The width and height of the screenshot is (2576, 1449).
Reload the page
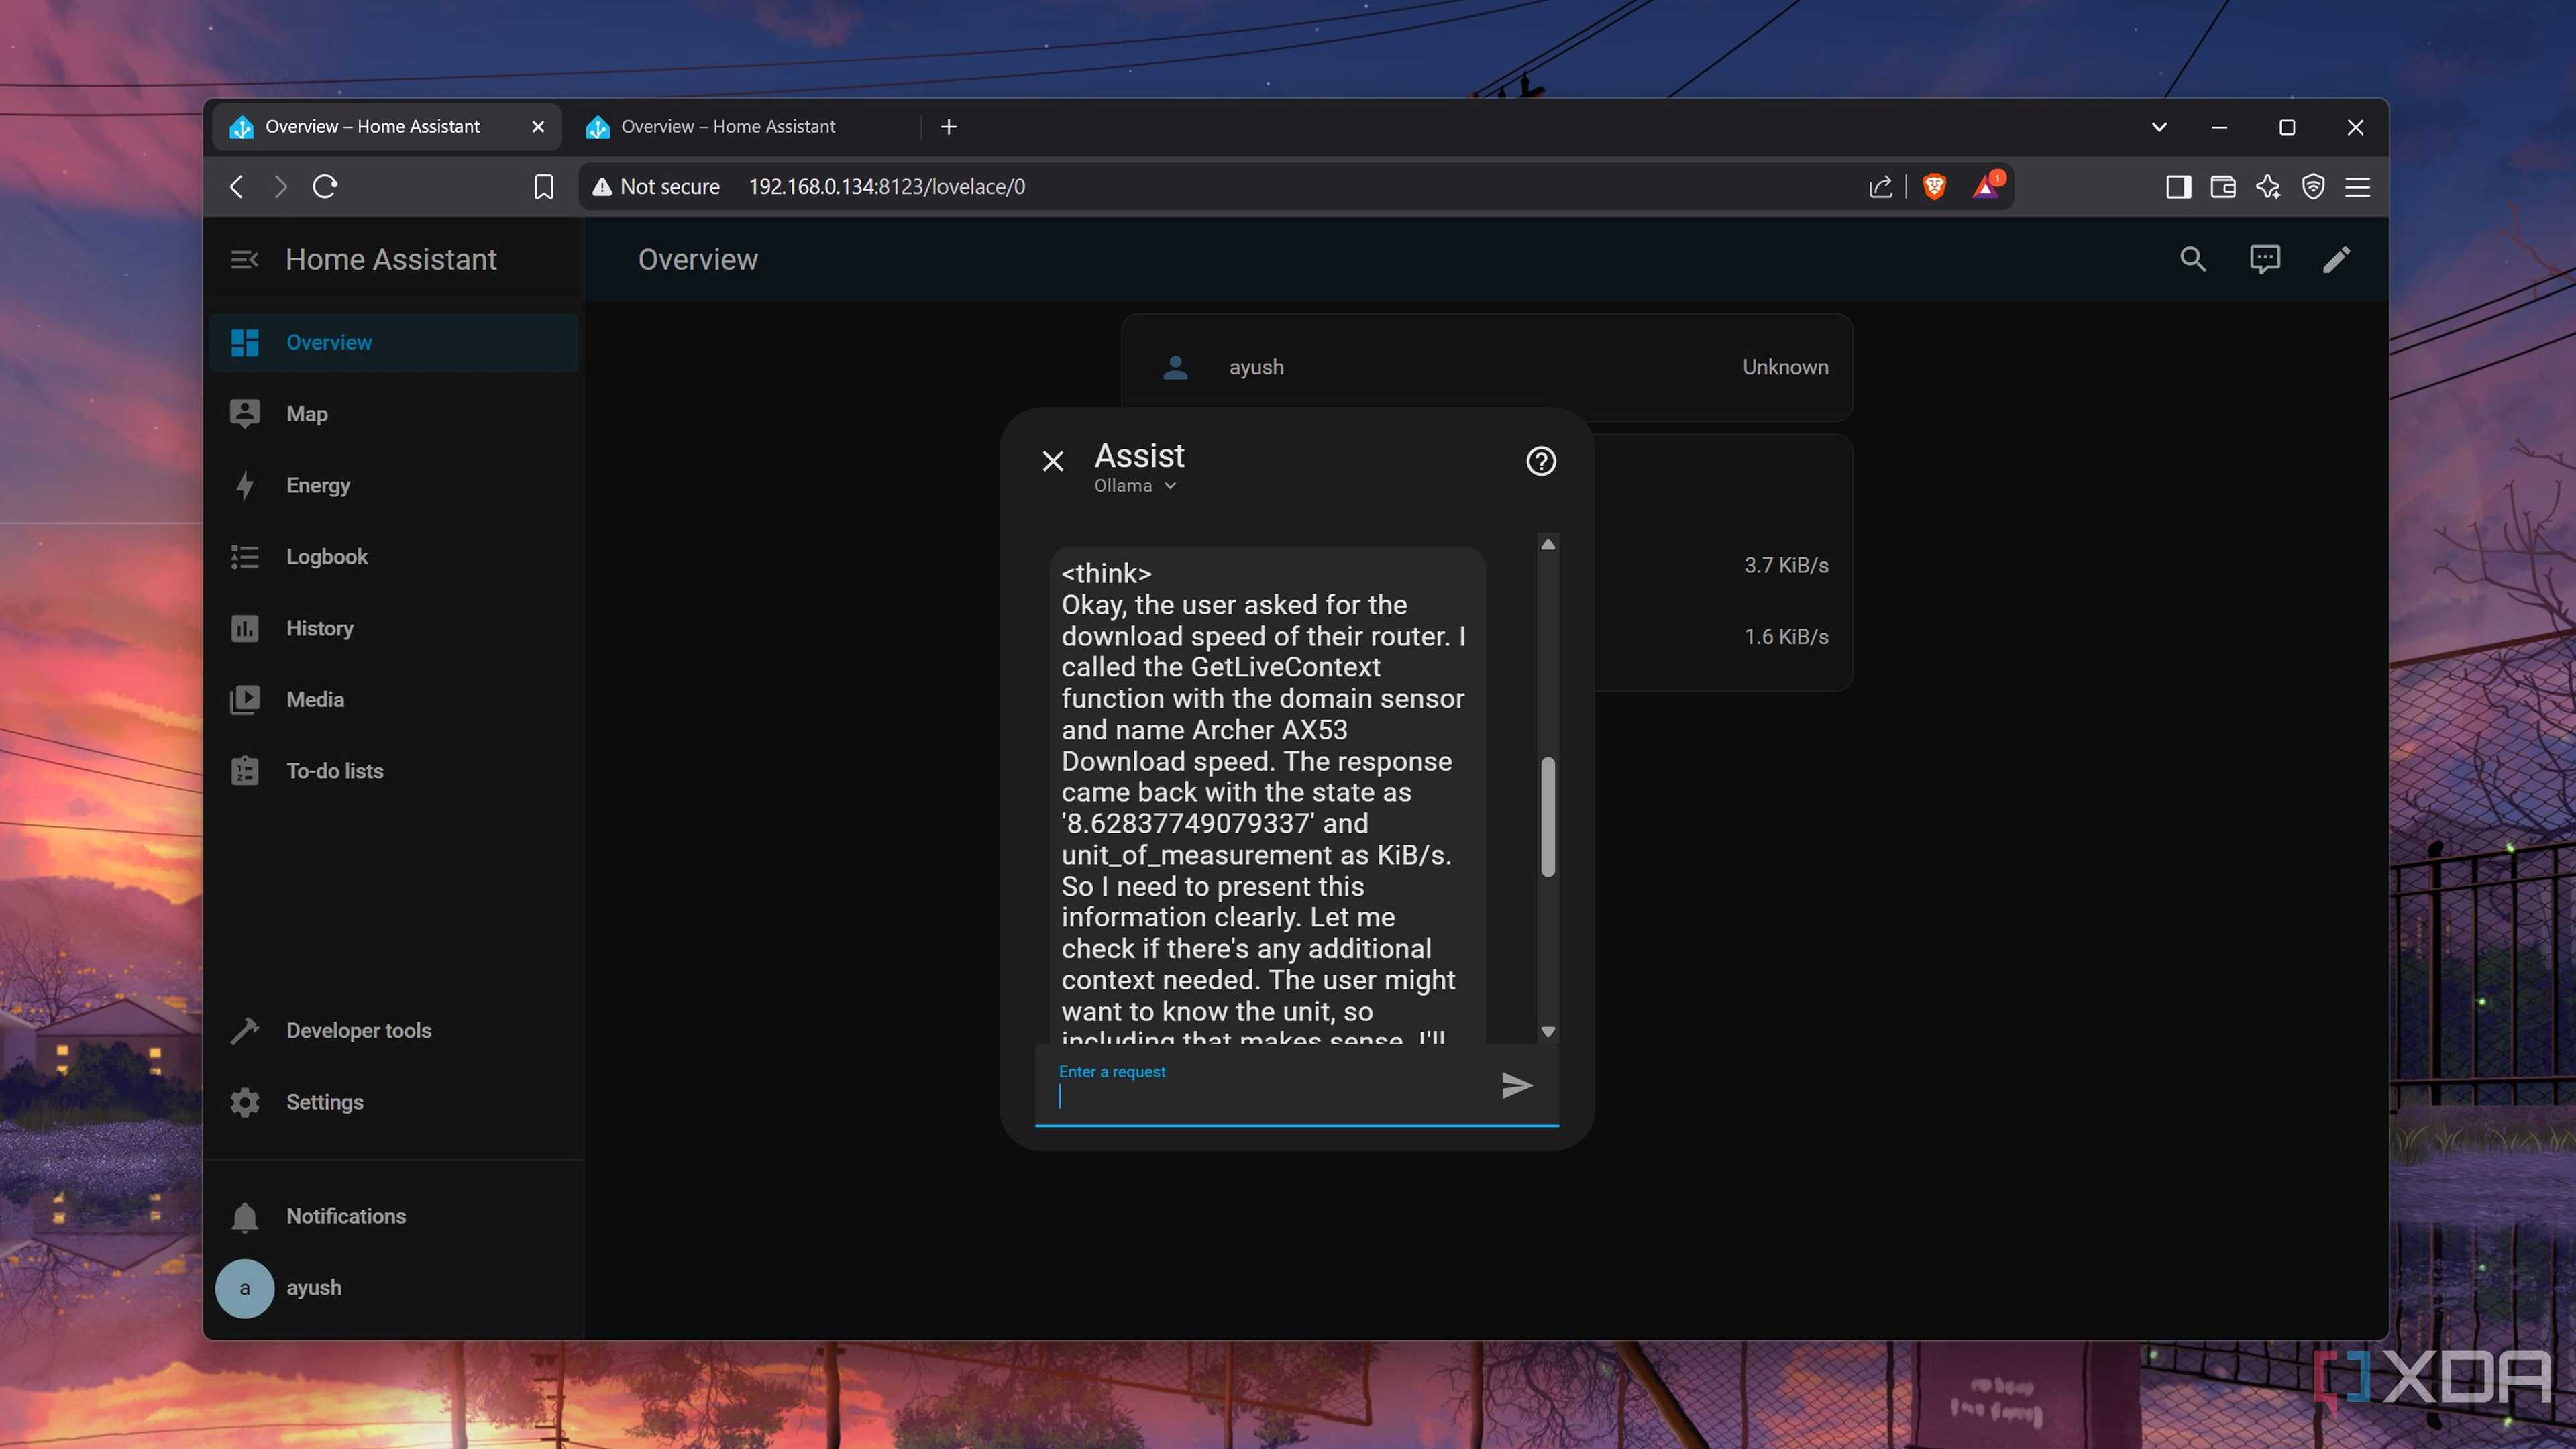point(325,187)
